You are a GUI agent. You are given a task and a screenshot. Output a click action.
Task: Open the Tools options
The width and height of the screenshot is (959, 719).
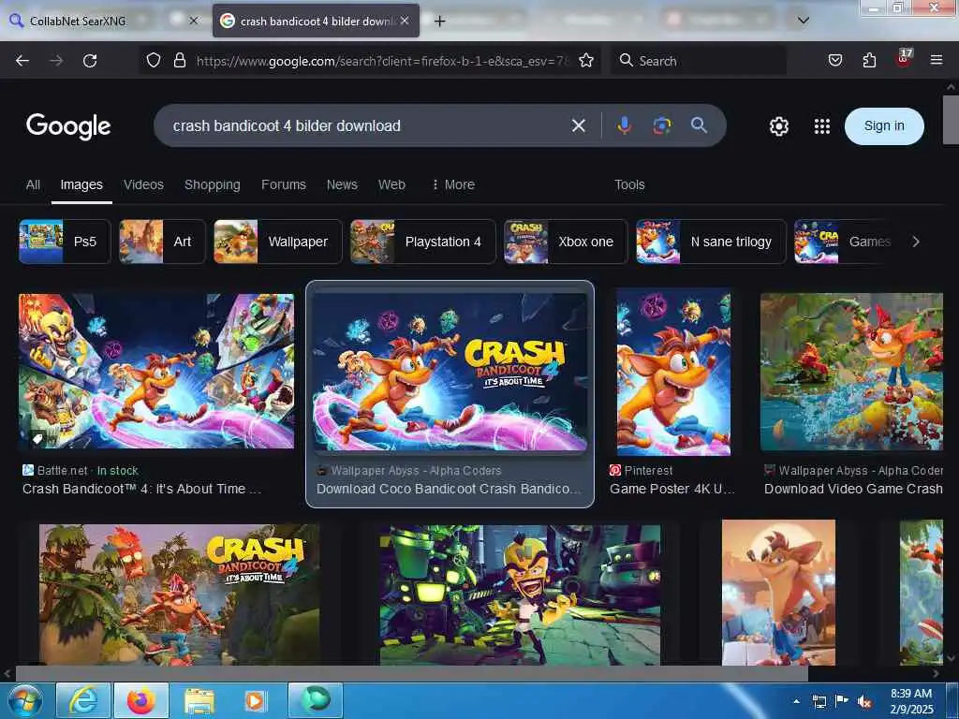tap(629, 184)
